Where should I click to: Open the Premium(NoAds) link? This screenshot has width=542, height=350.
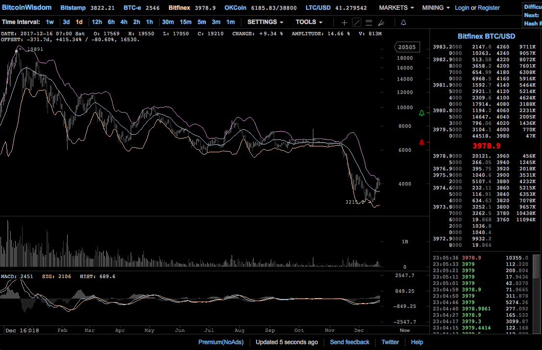click(x=221, y=342)
